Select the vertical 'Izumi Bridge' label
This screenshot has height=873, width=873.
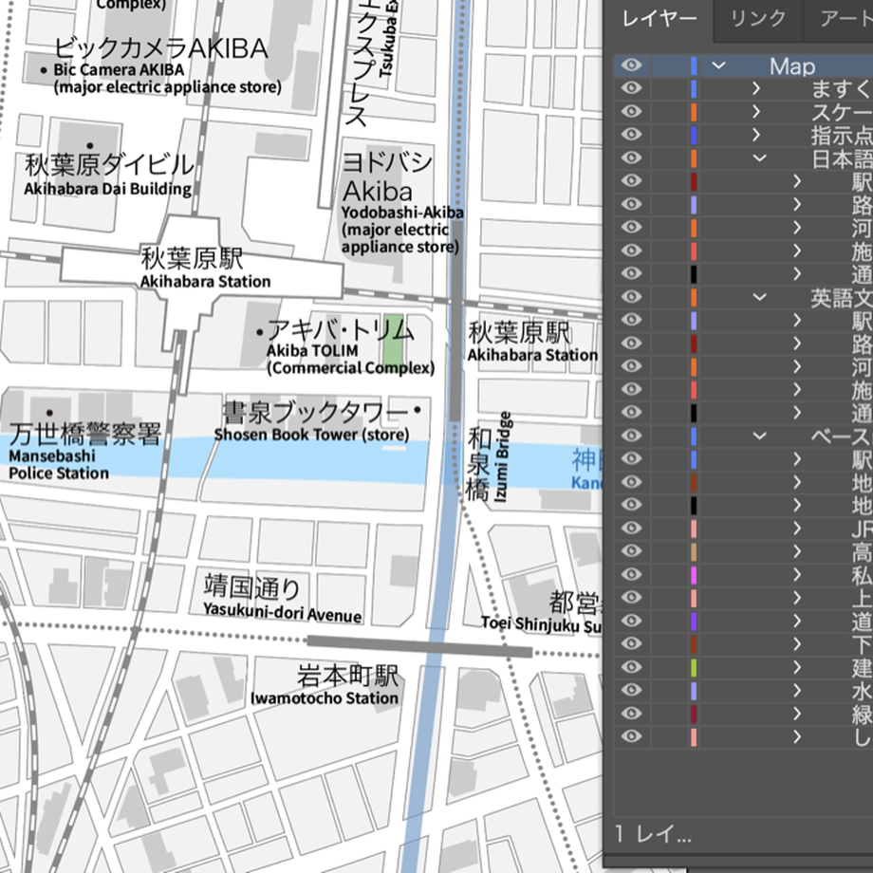coord(502,457)
